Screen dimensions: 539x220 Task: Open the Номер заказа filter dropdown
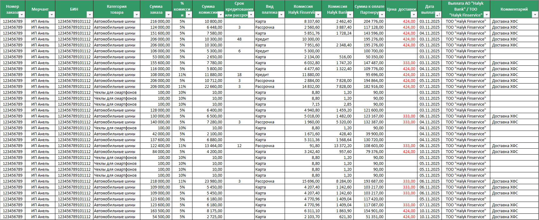point(22,15)
